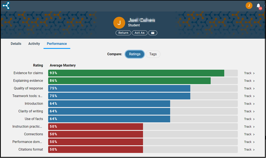Screen dimensions: 266x158
Task: Click the Connections 50% mastery bar
Action: [95, 134]
